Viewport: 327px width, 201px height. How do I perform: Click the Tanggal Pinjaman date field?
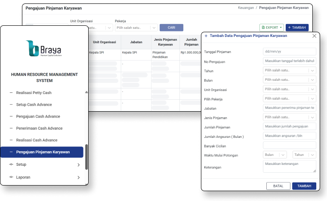pos(289,52)
